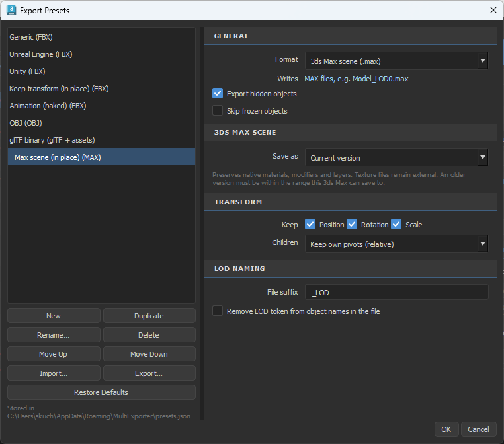Select the Unreal Engine (FBX) preset

click(101, 54)
